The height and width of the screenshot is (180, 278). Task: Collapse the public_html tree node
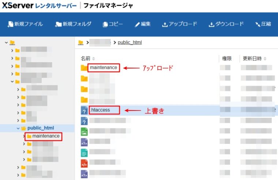pyautogui.click(x=18, y=128)
